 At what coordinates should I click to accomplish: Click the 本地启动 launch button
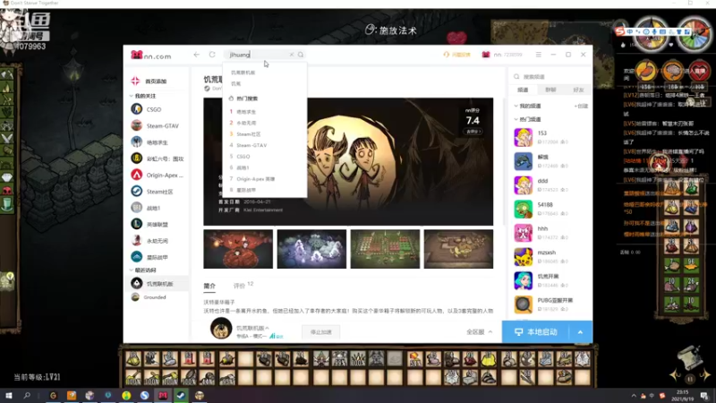pos(535,332)
